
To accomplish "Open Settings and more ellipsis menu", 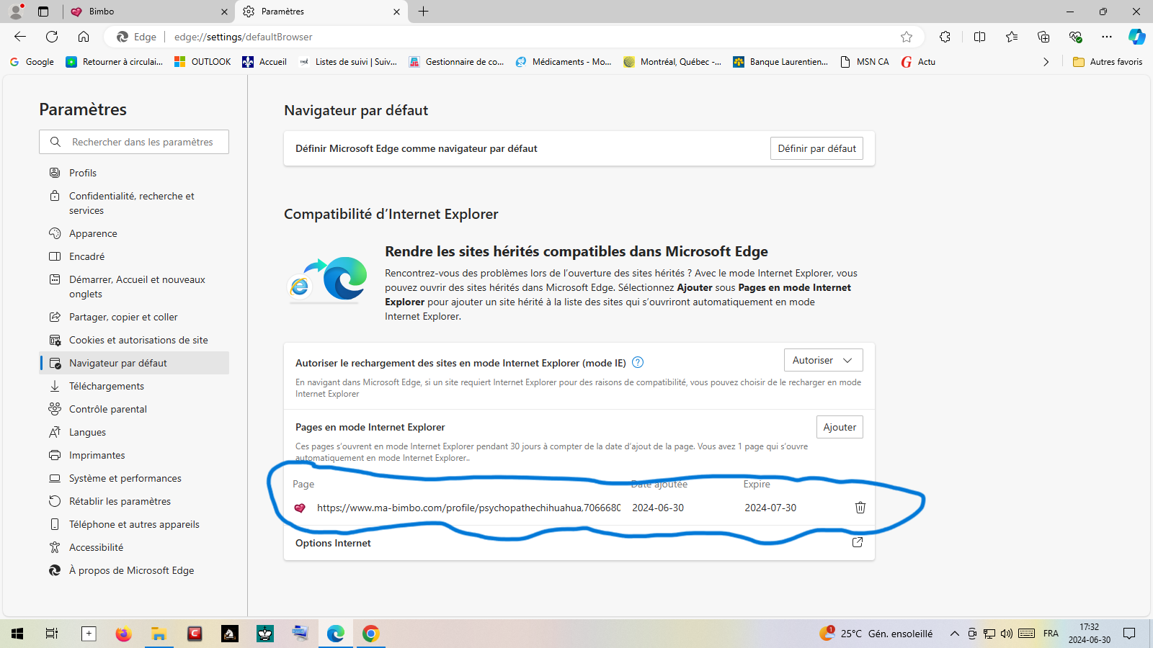I will tap(1107, 37).
